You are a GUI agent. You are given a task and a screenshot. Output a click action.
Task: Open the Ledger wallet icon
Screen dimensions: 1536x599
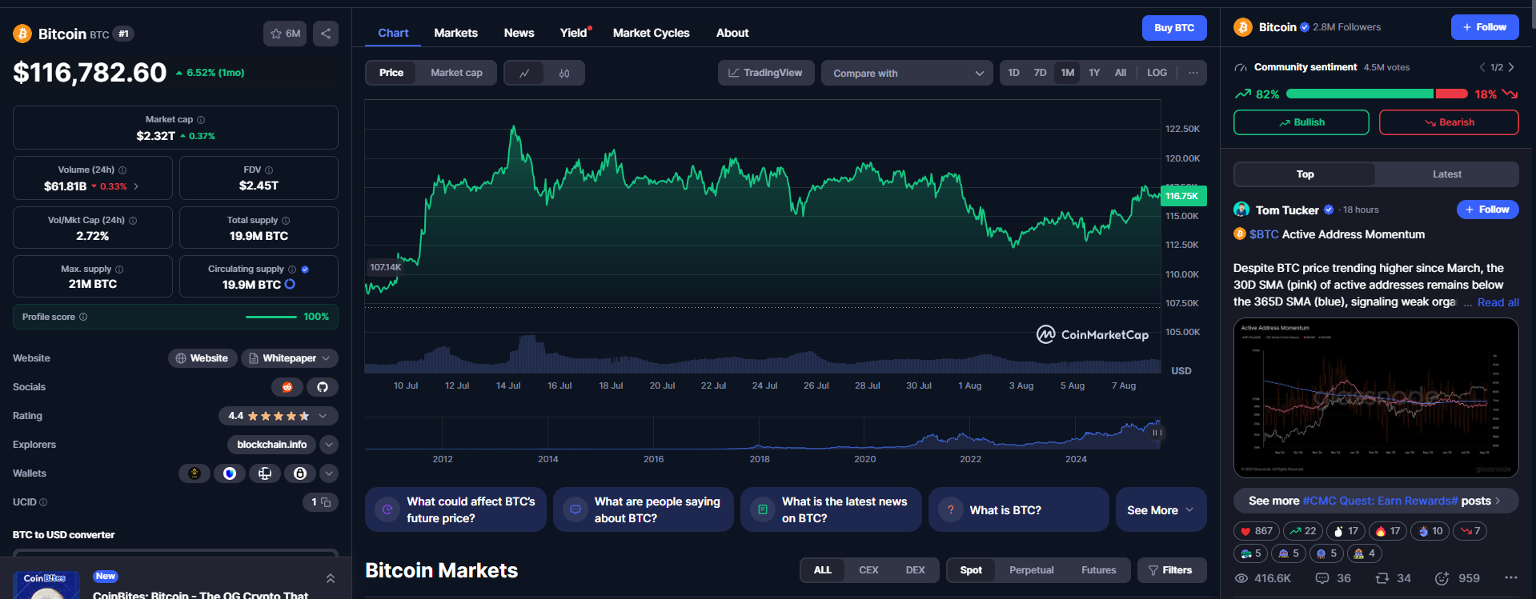[265, 473]
